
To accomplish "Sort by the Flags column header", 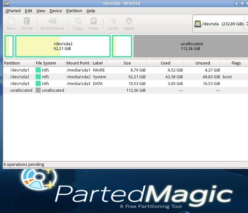I will click(235, 63).
